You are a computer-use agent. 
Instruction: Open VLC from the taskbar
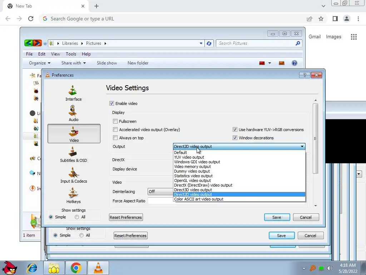(98, 268)
